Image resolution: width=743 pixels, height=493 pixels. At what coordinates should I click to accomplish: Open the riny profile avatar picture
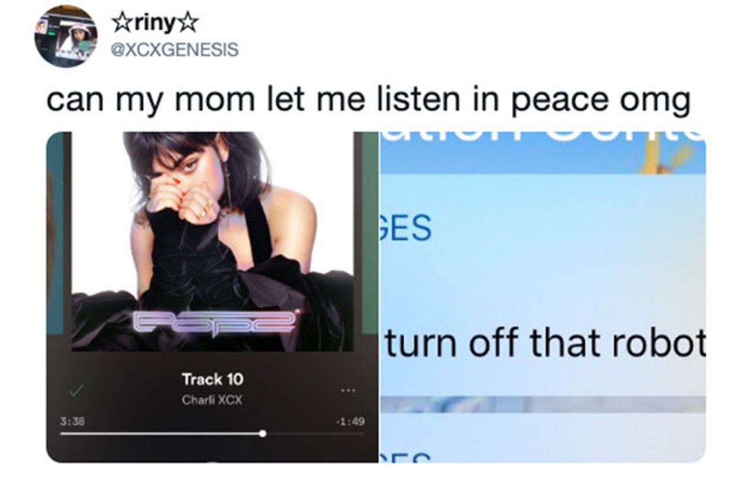[x=65, y=36]
